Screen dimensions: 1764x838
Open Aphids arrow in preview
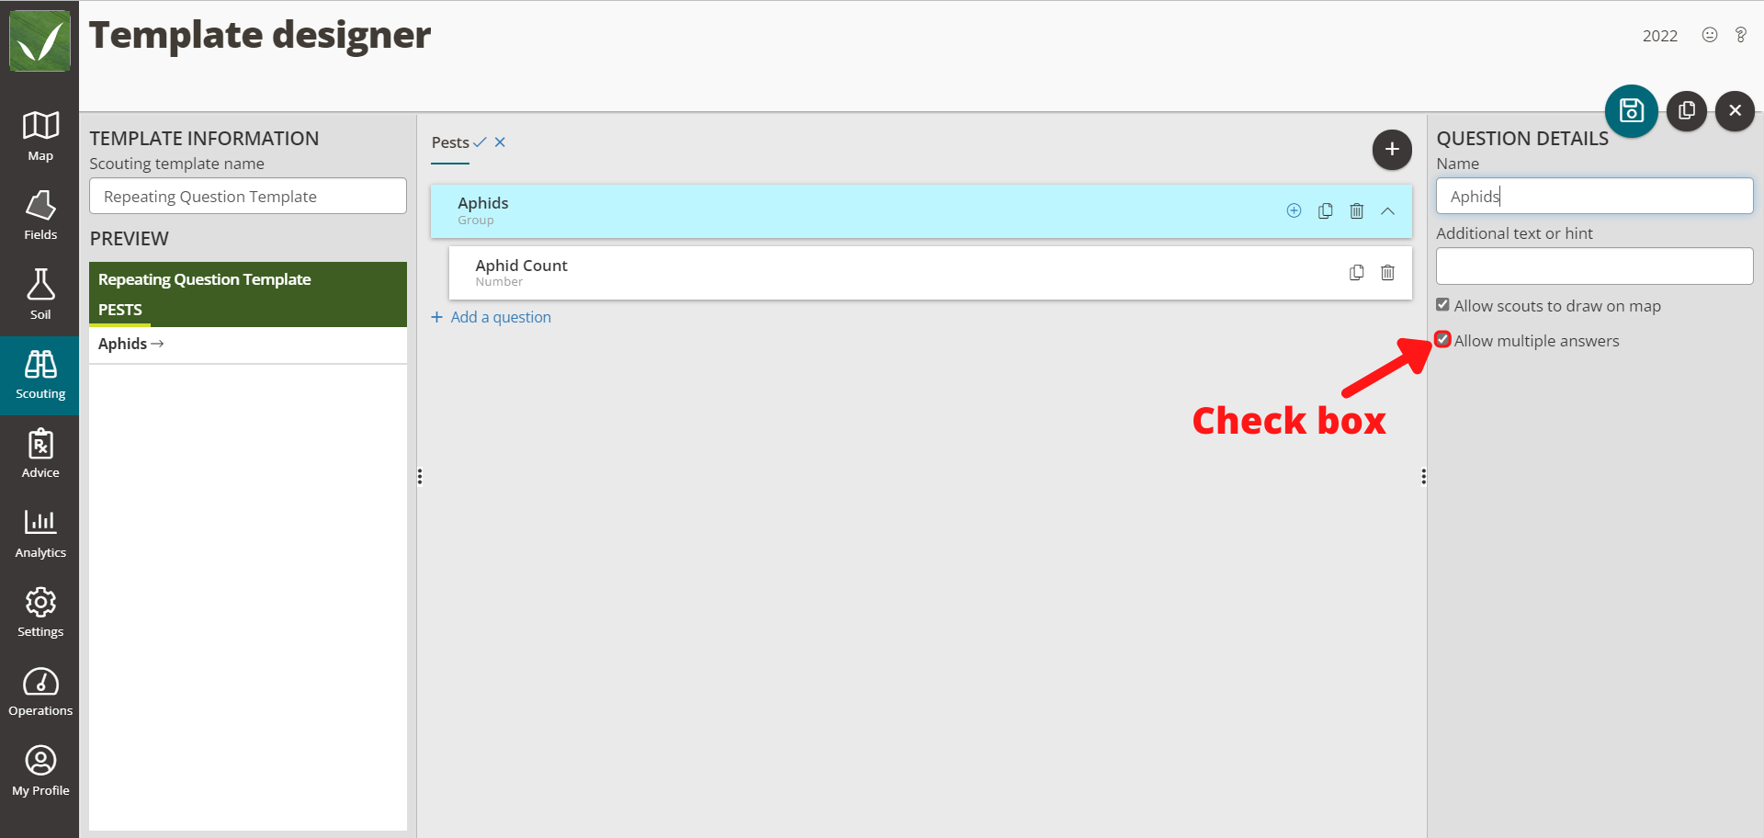pos(157,344)
